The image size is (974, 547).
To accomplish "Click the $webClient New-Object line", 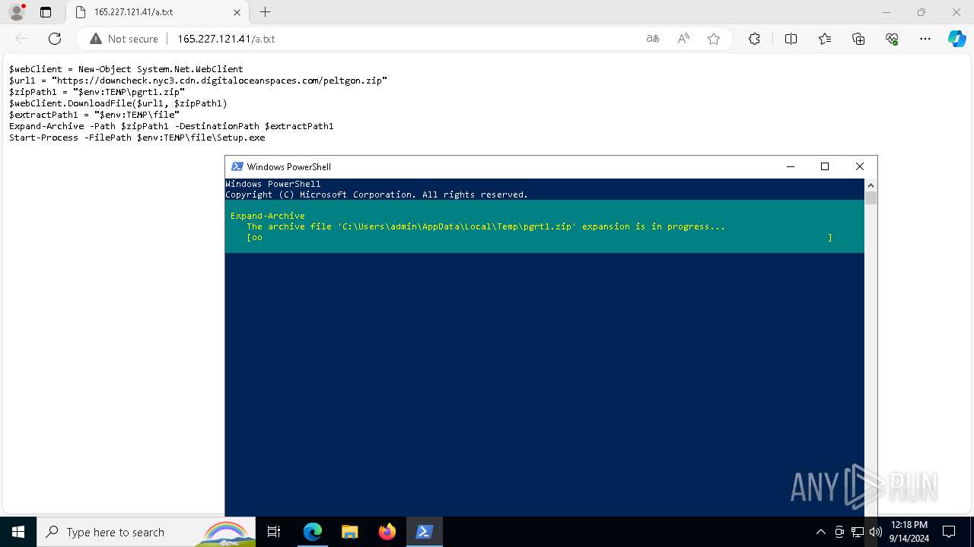I will [x=126, y=69].
